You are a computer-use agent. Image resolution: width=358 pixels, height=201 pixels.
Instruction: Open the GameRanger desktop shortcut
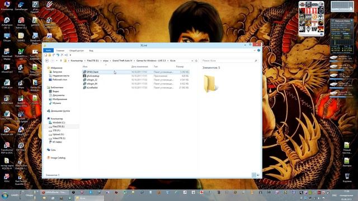click(x=21, y=6)
